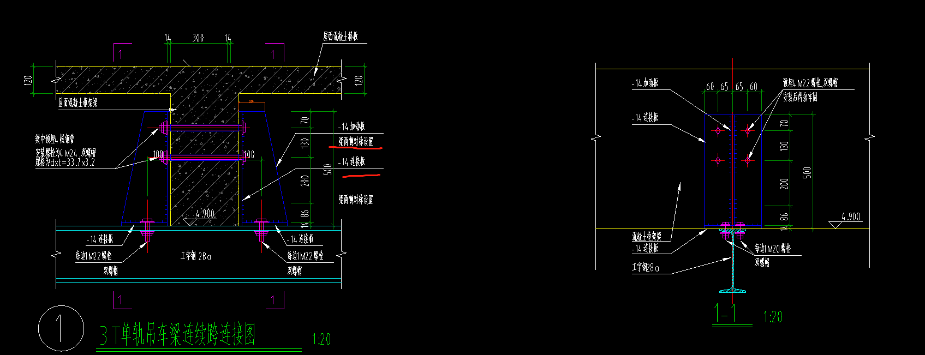The width and height of the screenshot is (925, 355).
Task: Select the '-14 连接板' label below 混凝土框架梁 in 1-1
Action: [x=645, y=249]
